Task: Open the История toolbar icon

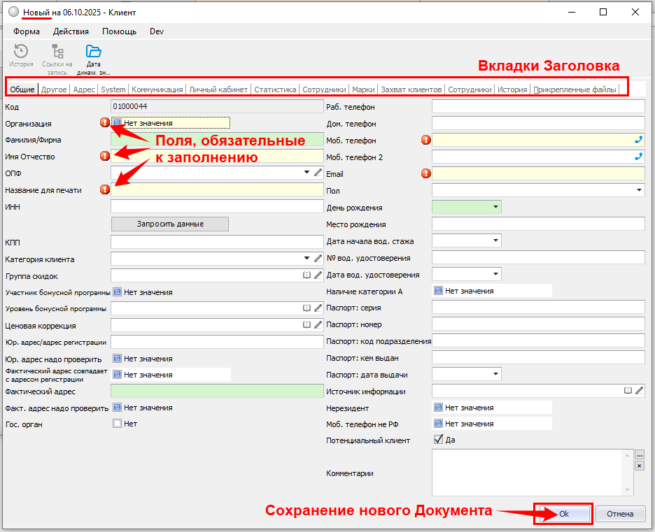Action: click(x=21, y=52)
